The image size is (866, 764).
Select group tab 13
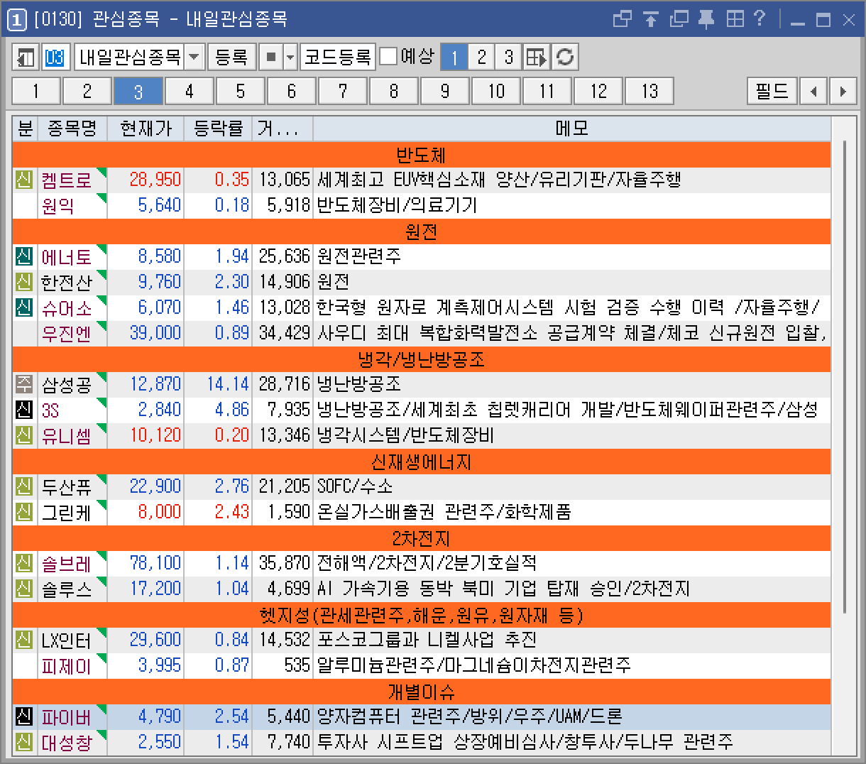pyautogui.click(x=649, y=92)
